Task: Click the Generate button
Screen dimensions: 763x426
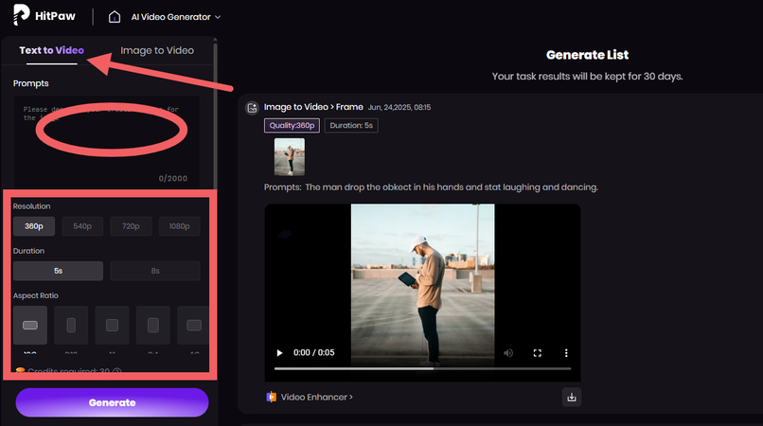Action: coord(112,402)
